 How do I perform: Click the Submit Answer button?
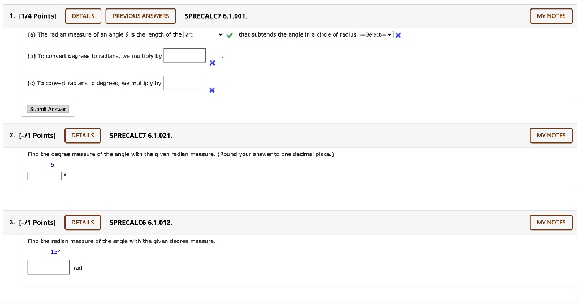48,109
